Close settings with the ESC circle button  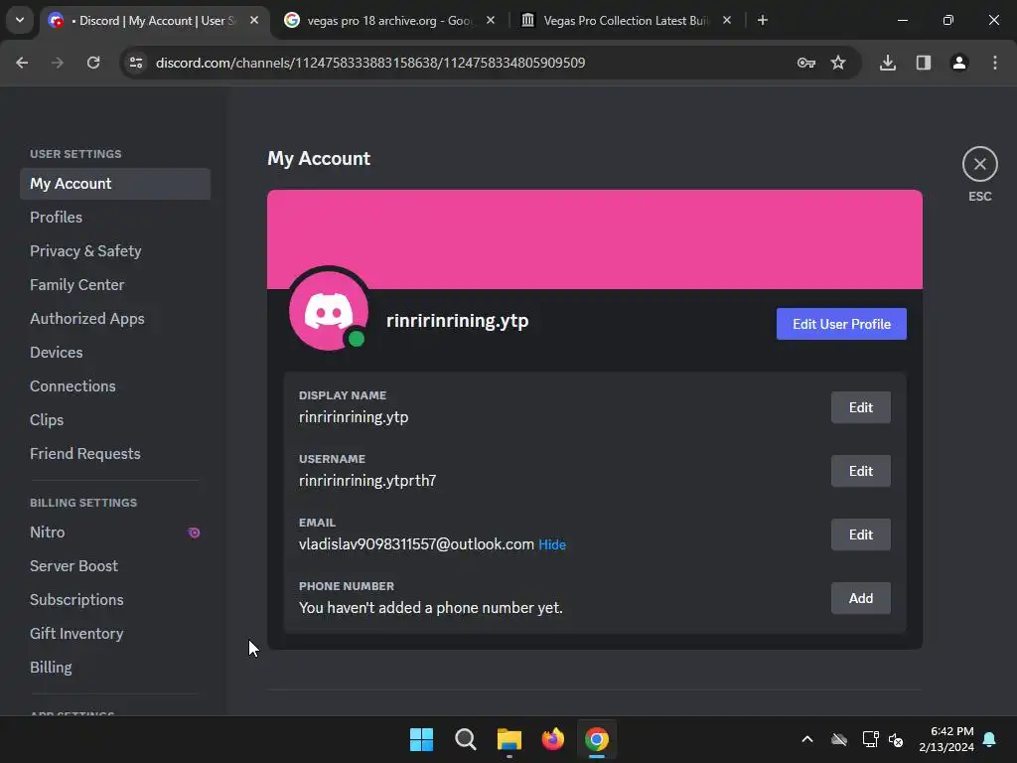tap(979, 164)
